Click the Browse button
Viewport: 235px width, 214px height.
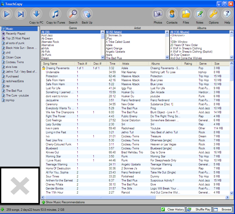(x=222, y=209)
